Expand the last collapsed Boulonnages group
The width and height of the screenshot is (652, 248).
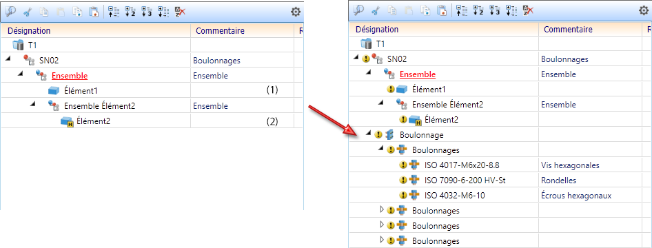(382, 240)
